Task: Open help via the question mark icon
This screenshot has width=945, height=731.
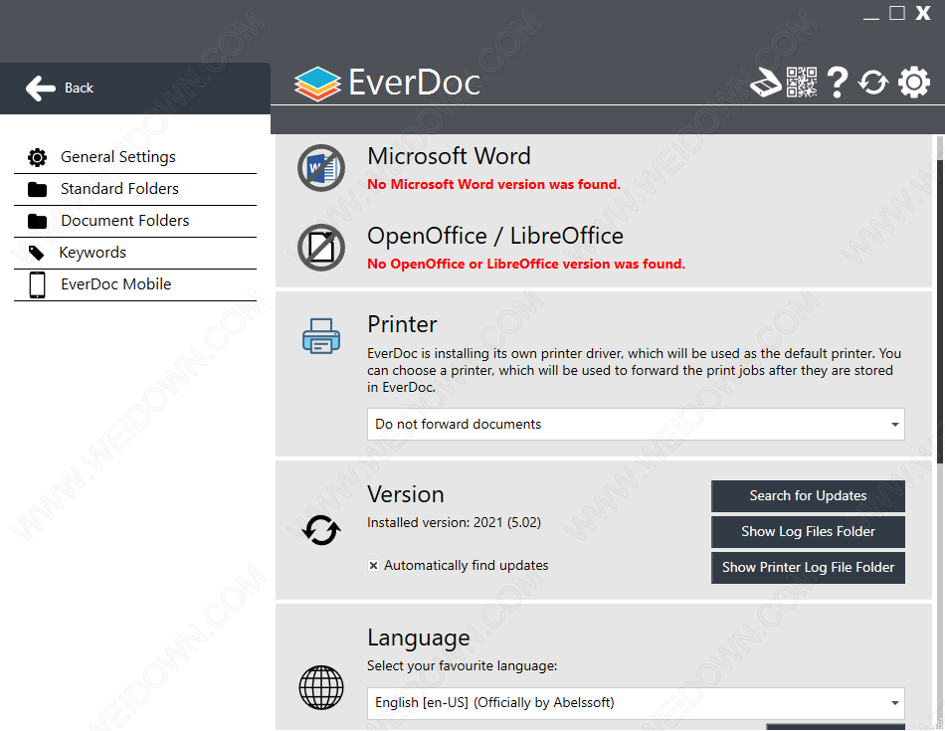Action: pyautogui.click(x=838, y=83)
